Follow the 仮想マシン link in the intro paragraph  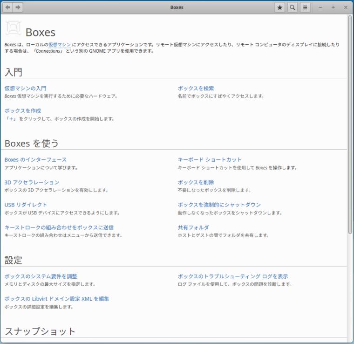tap(60, 44)
